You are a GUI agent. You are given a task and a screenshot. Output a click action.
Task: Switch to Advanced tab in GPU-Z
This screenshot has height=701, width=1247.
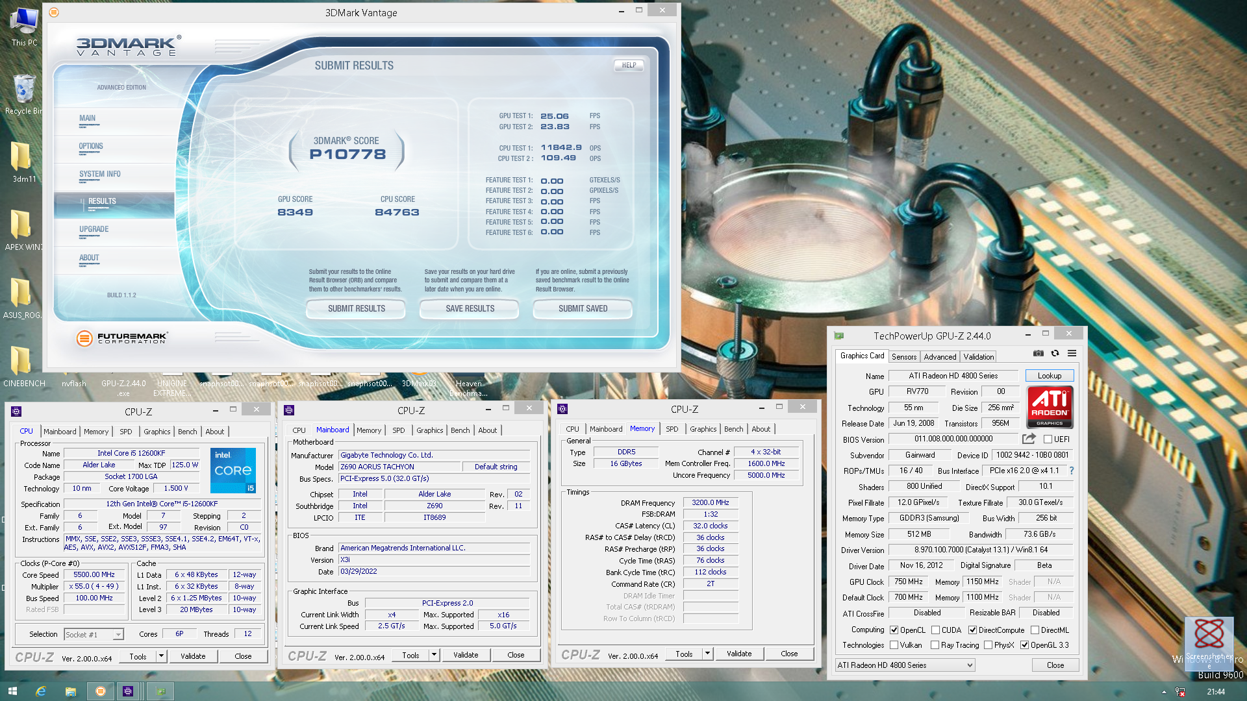click(940, 357)
